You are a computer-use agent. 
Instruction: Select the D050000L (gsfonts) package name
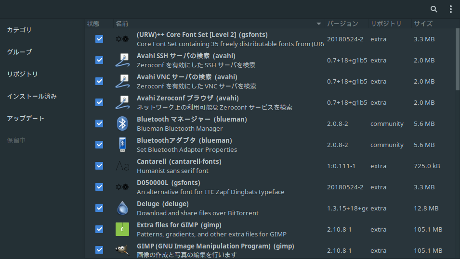pyautogui.click(x=169, y=183)
